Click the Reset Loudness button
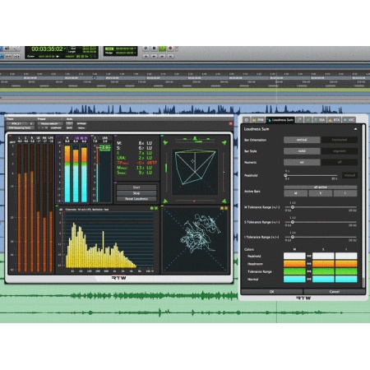The height and width of the screenshot is (370, 370). pos(136,199)
